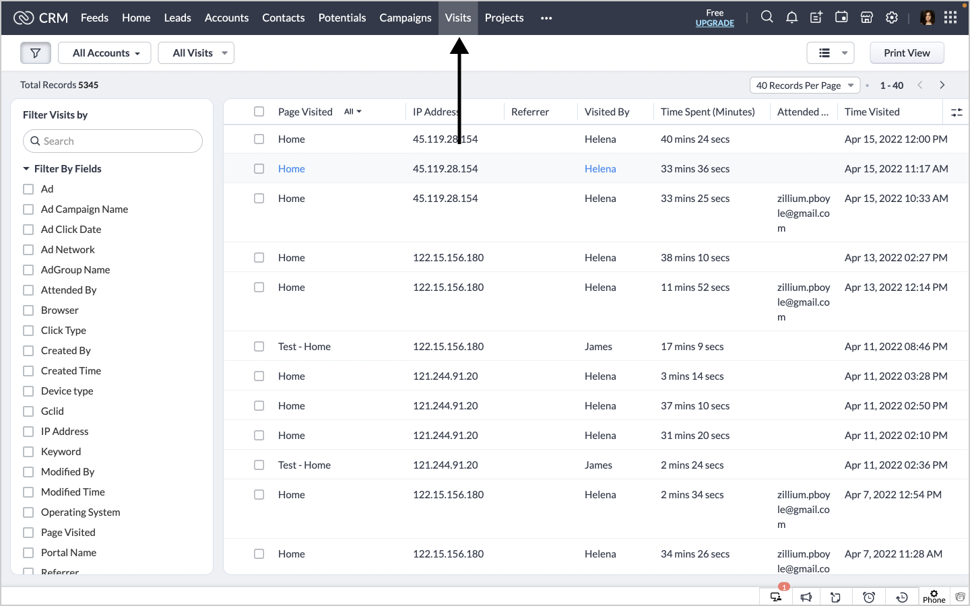Open the notifications bell
970x606 pixels.
pyautogui.click(x=791, y=18)
